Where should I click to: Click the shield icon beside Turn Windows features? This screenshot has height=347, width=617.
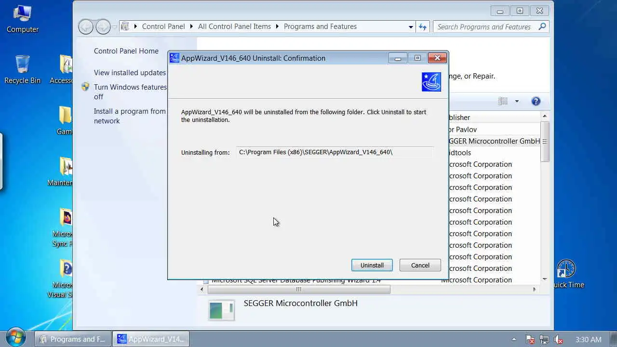(x=85, y=87)
